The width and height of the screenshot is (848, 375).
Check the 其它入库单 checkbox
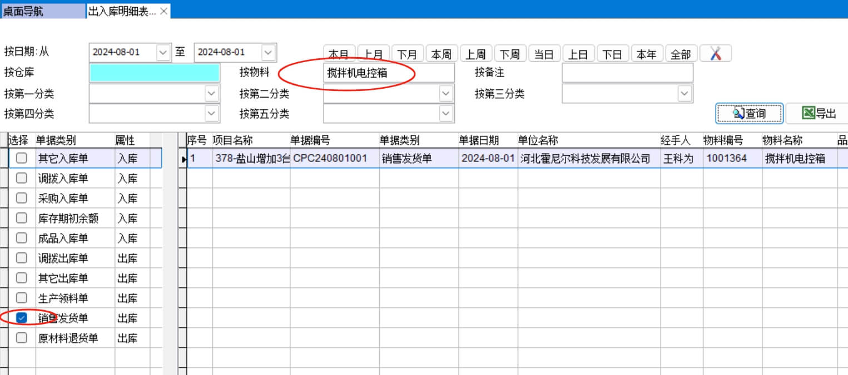coord(22,158)
